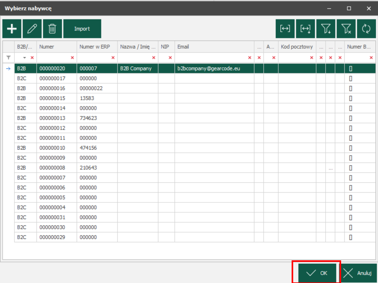Sort by the Numer w ERP header
Screen dimensions: 378x283
(97, 47)
